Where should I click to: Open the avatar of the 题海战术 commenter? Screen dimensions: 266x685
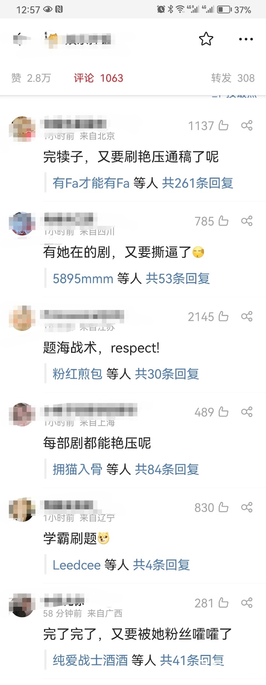pyautogui.click(x=22, y=318)
